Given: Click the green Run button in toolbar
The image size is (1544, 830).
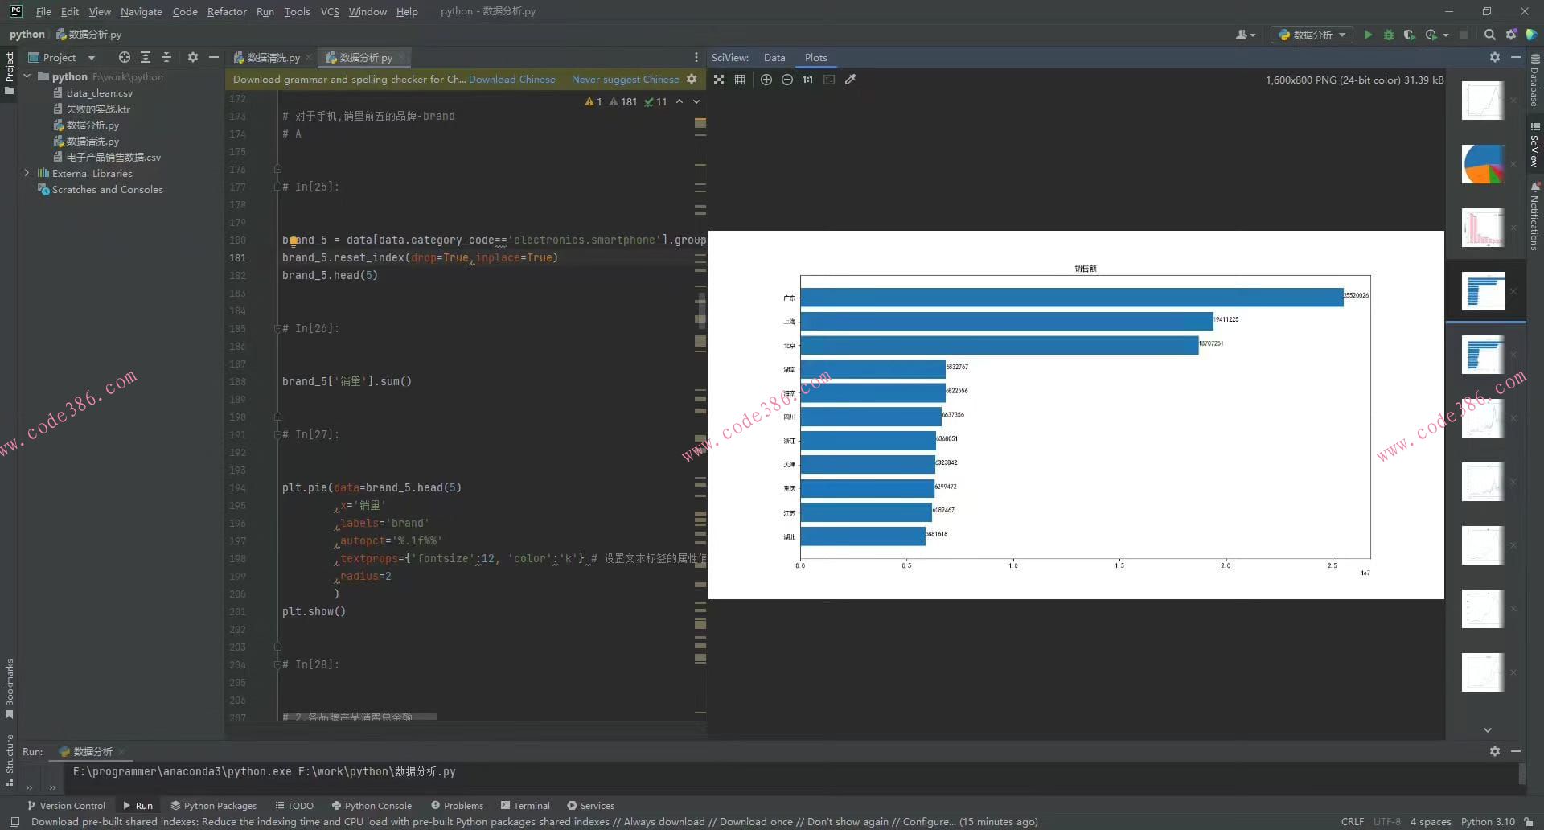Looking at the screenshot, I should click(1368, 35).
